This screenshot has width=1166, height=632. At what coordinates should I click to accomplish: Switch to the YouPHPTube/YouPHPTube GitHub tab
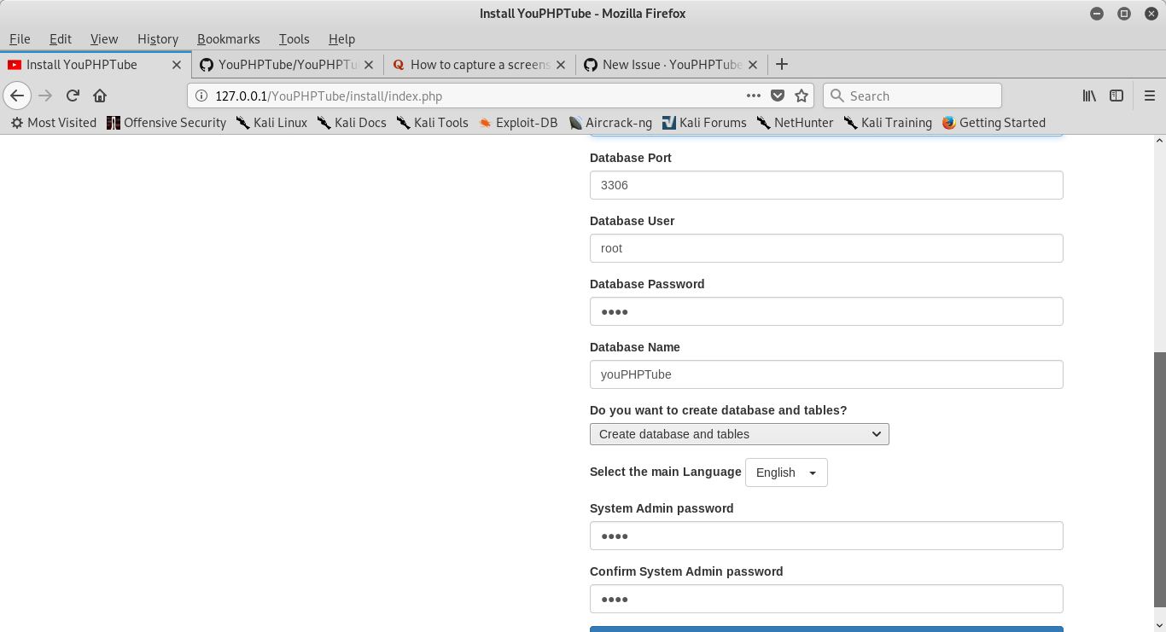tap(287, 64)
